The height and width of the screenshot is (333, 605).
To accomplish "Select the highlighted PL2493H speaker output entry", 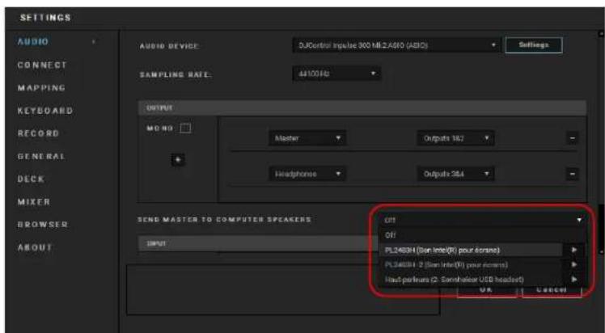I will 470,250.
